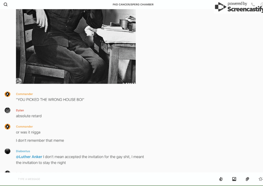Click Commander's avatar beside 'or was it' message

(x=7, y=127)
